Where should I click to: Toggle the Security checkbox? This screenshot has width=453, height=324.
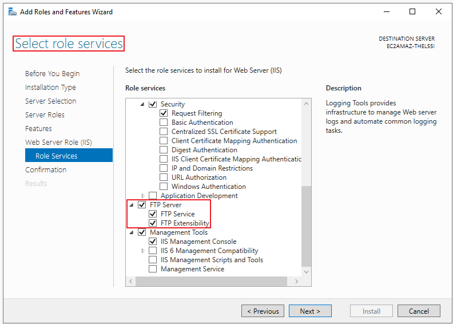point(153,104)
